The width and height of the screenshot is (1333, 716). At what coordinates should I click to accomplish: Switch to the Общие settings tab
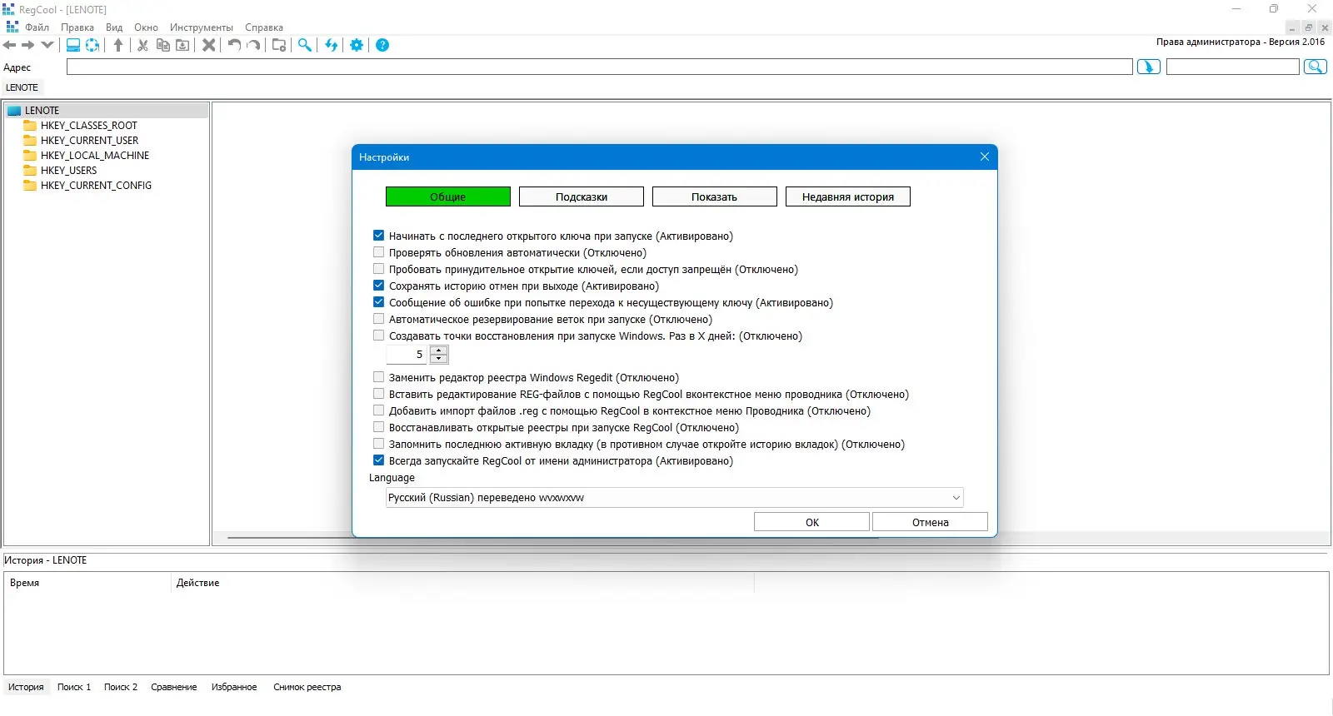(448, 196)
